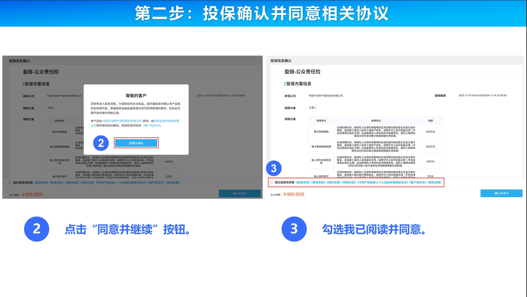Click the blue circle 3 badge above the red-outlined row

click(x=274, y=168)
